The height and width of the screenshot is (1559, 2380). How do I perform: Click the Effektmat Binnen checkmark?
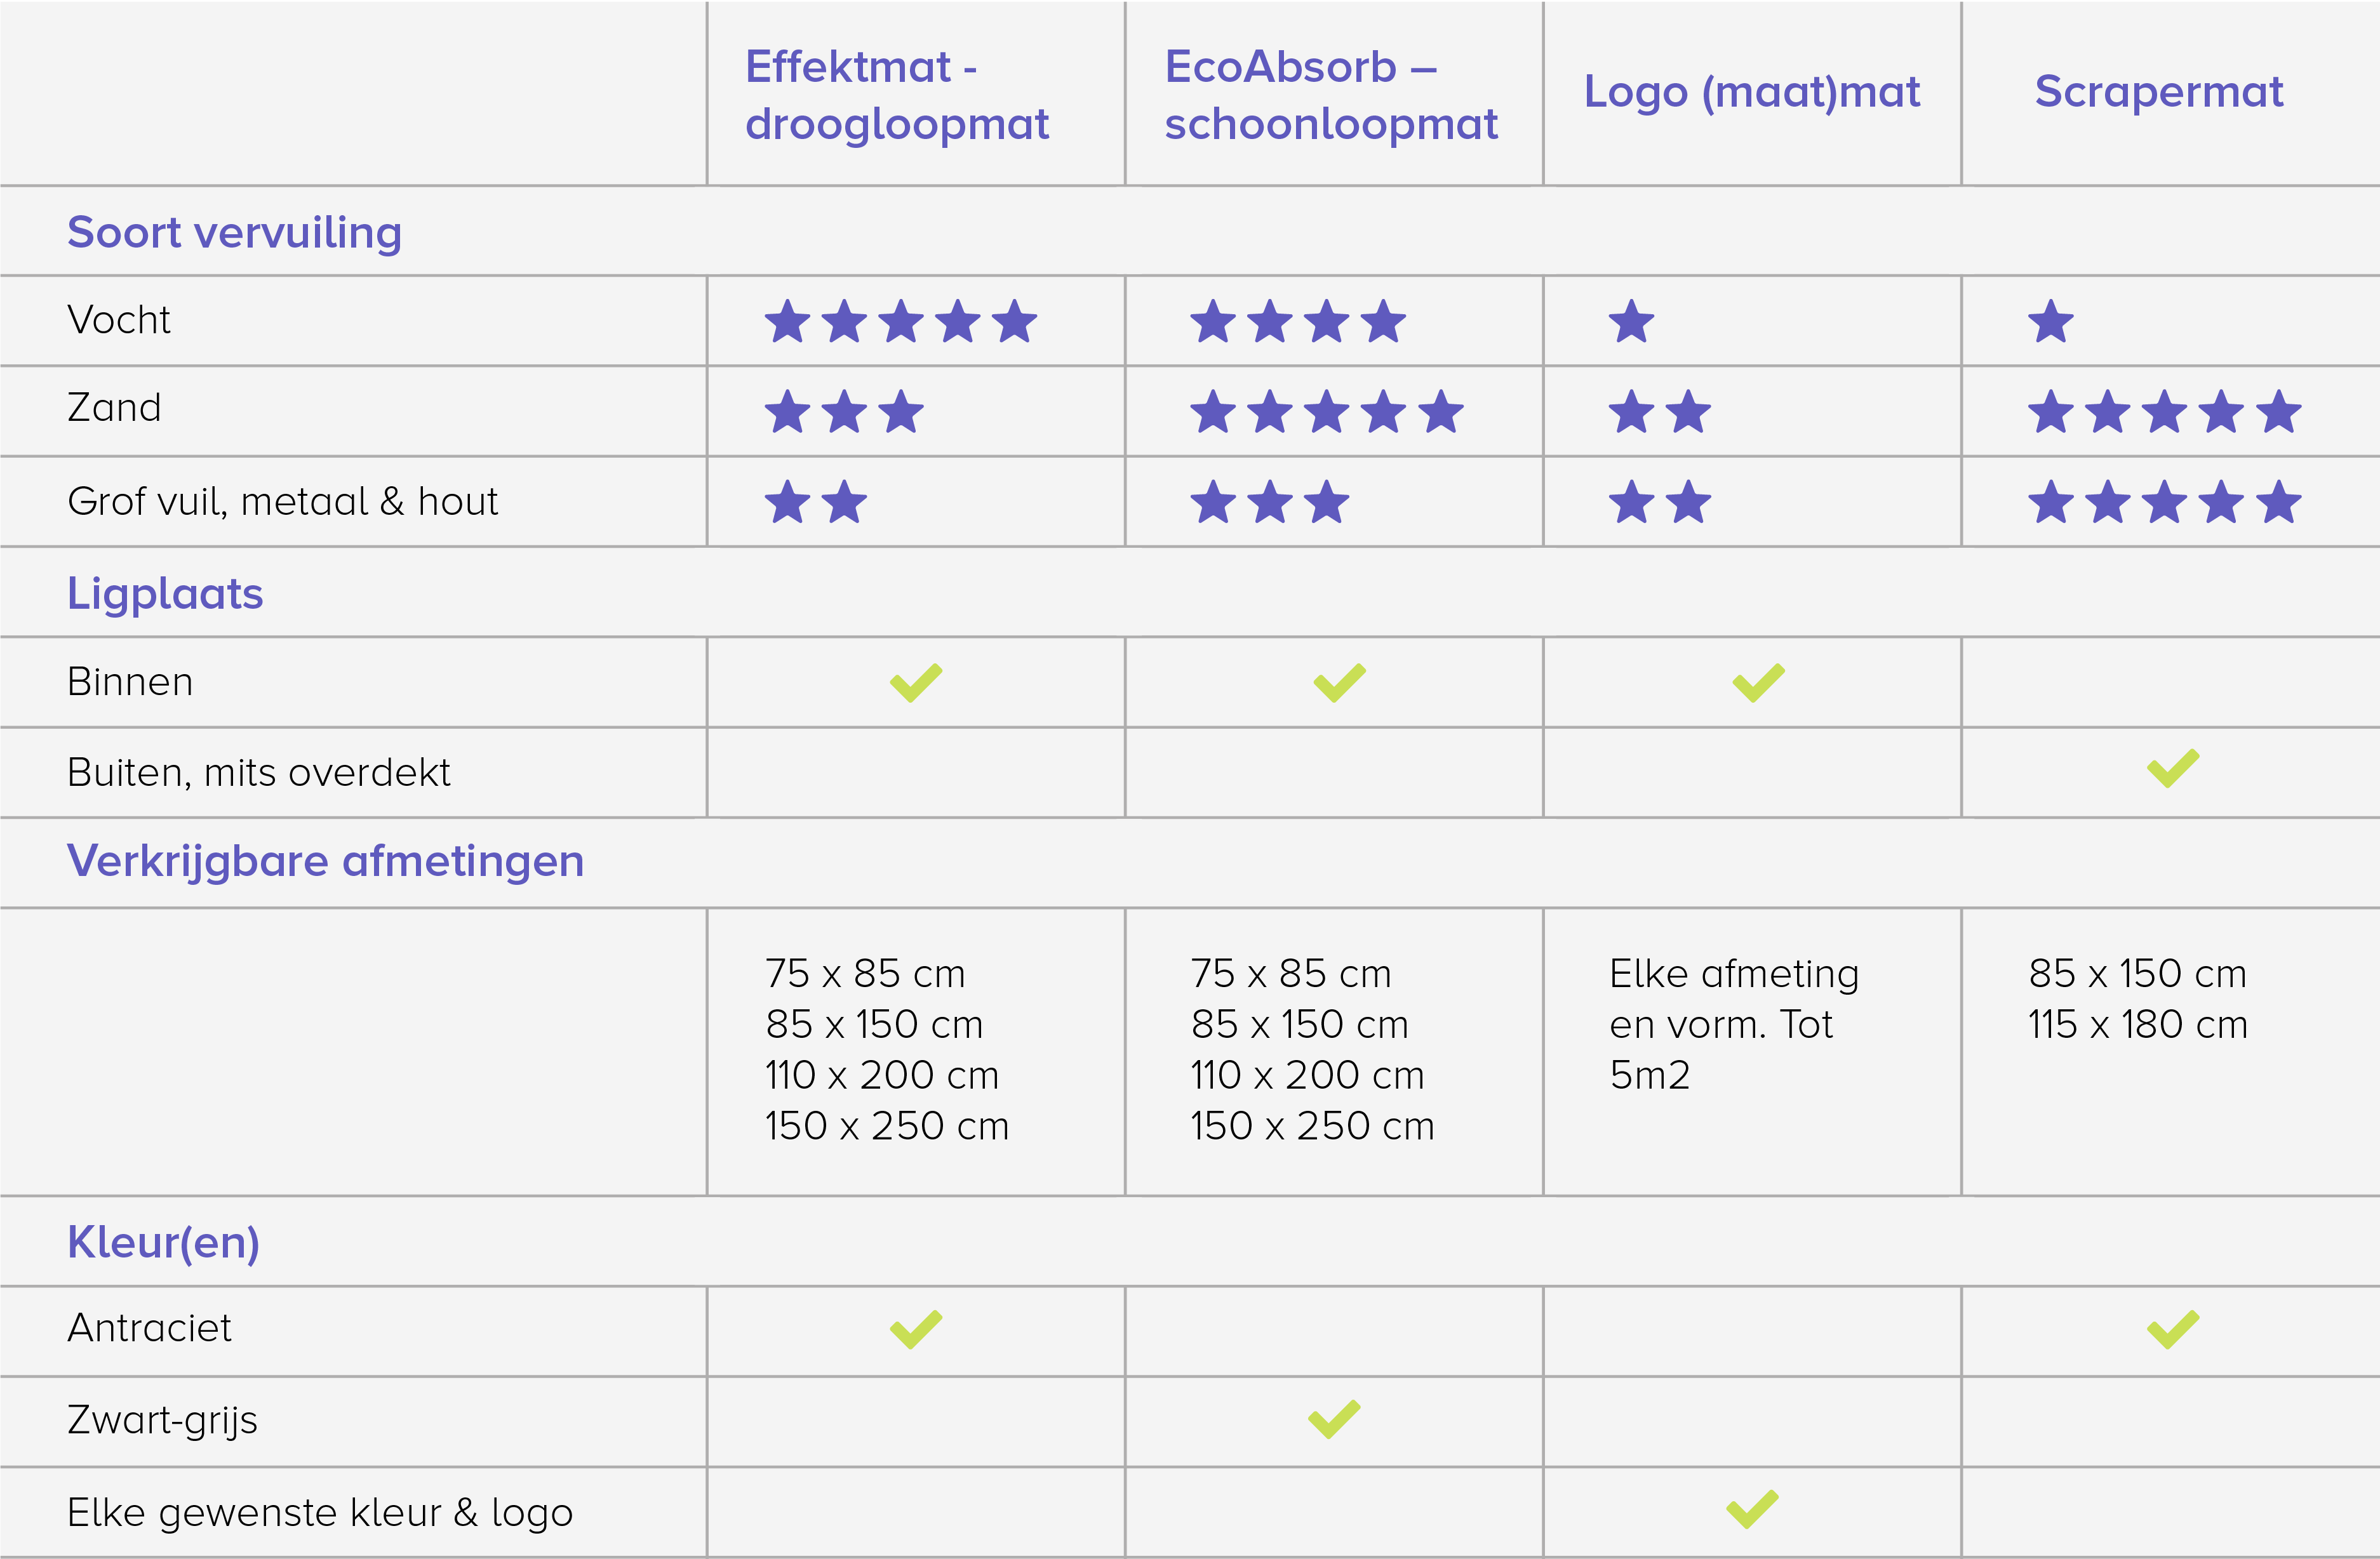tap(916, 682)
